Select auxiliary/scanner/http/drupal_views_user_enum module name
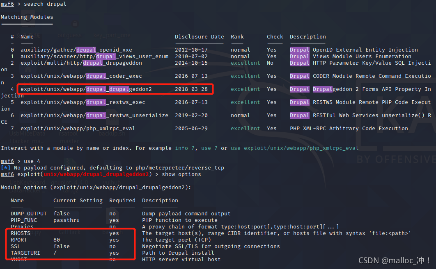436x269 pixels. click(94, 57)
